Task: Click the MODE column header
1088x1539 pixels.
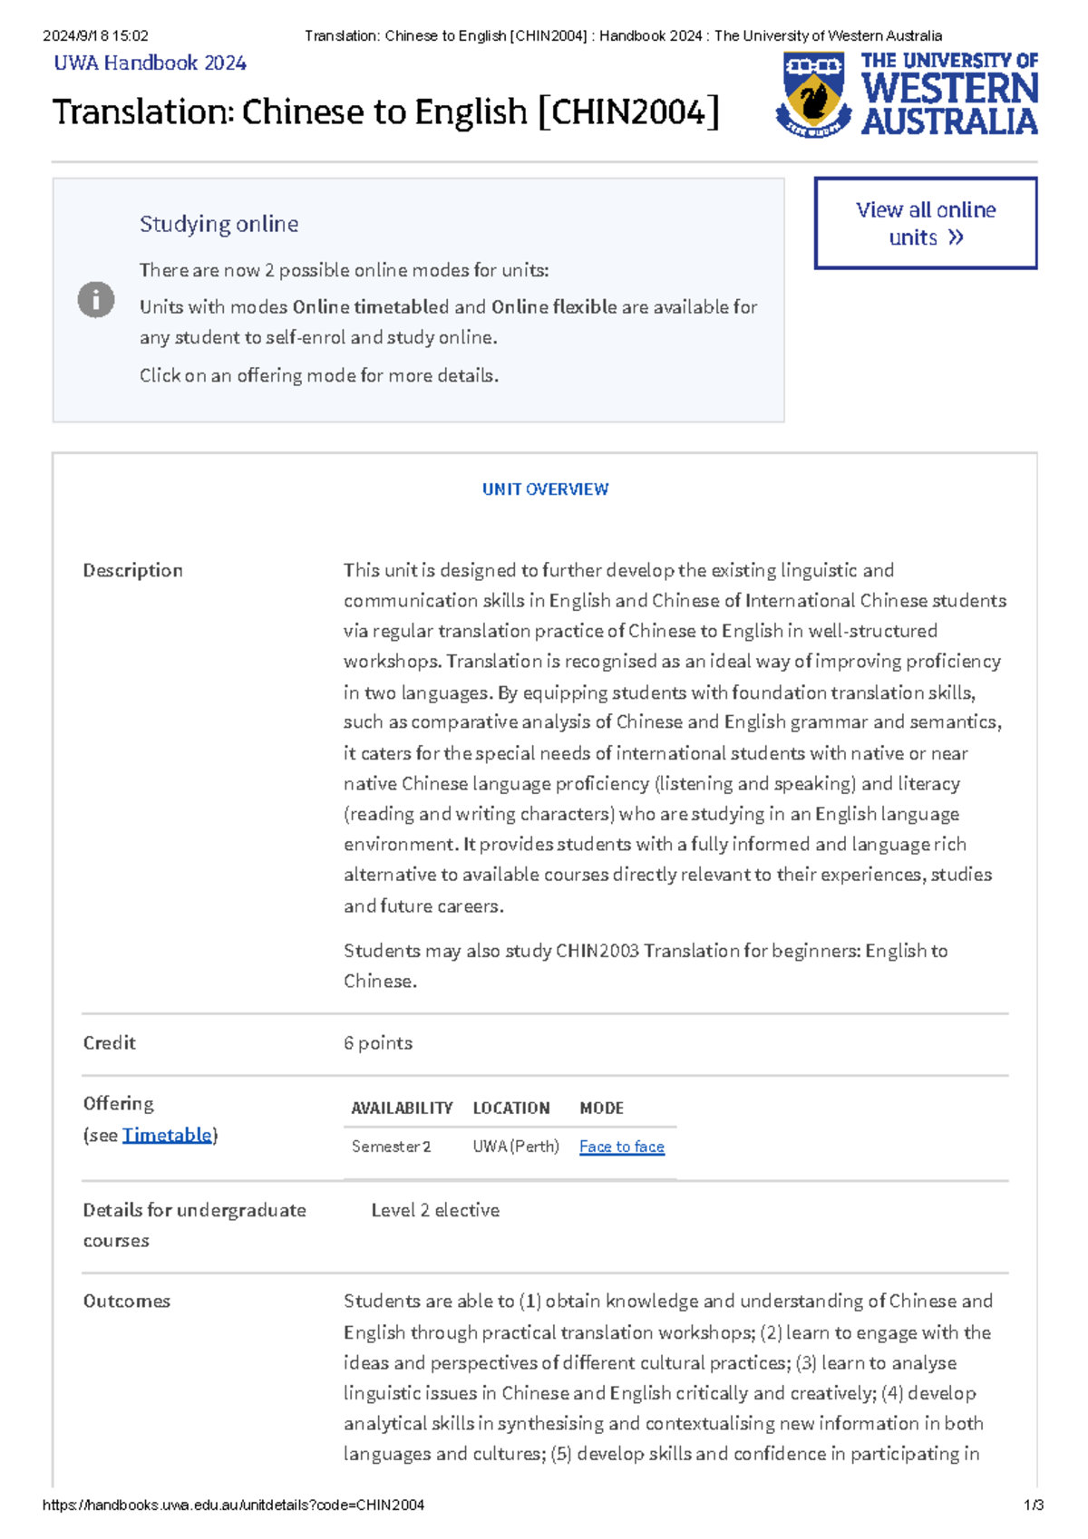Action: pos(602,1108)
